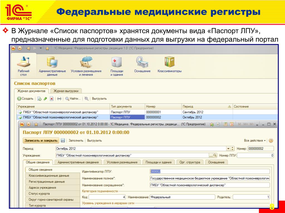Sort by Учреждение column header
This screenshot has height=213, width=285.
coord(63,106)
